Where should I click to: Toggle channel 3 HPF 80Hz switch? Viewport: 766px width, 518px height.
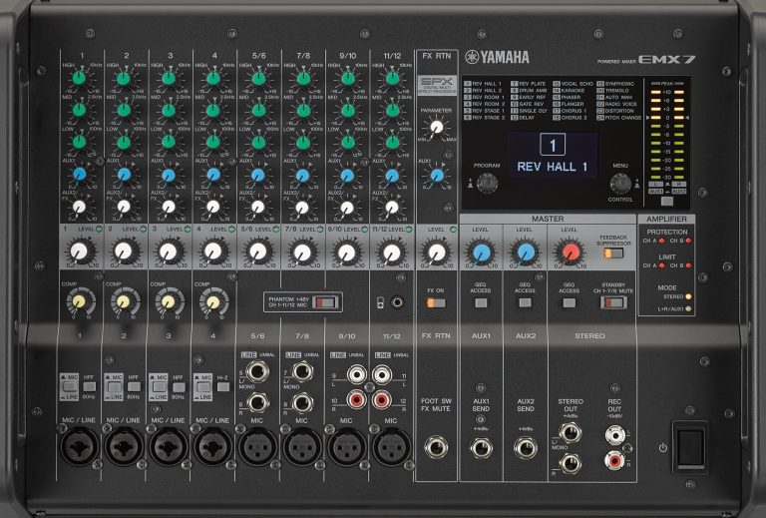pos(179,386)
